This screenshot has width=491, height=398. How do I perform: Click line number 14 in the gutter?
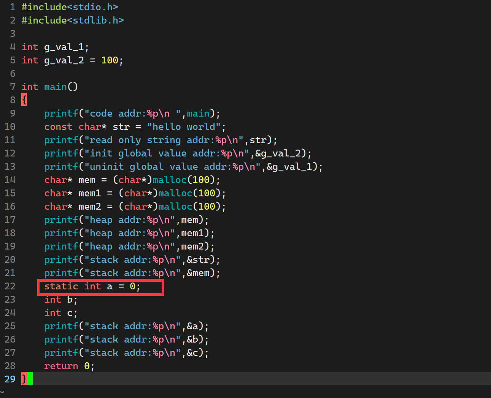click(x=10, y=180)
